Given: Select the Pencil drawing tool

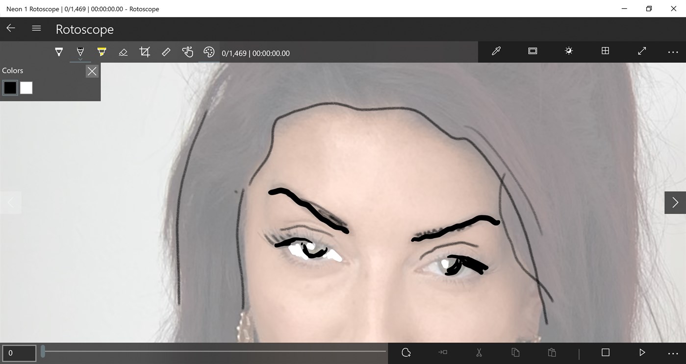Looking at the screenshot, I should pyautogui.click(x=80, y=51).
